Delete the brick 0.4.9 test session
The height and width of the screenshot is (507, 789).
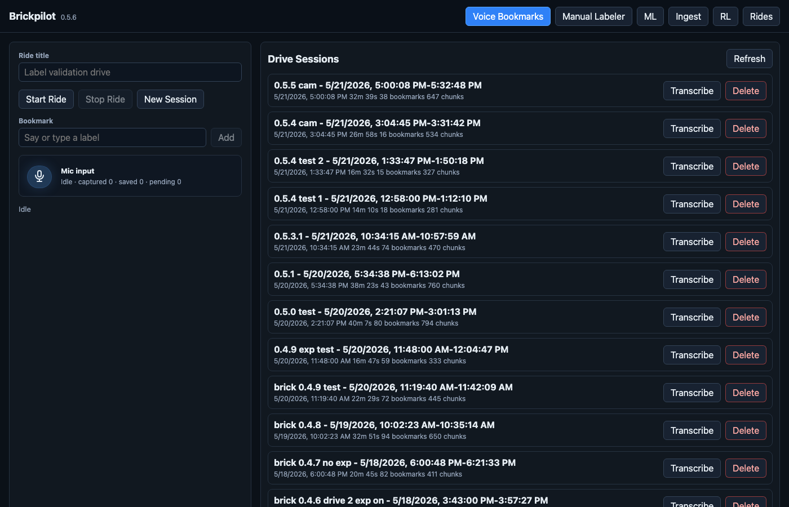(746, 393)
